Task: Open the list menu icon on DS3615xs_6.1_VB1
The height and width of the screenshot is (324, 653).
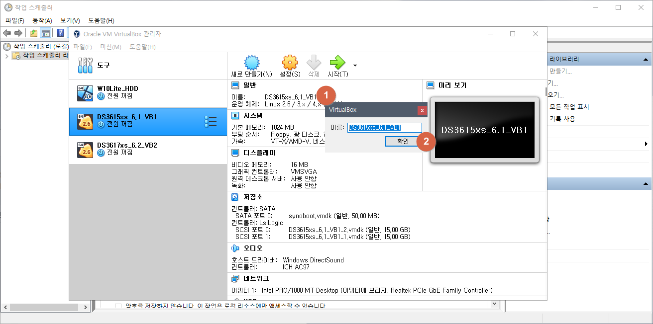Action: pos(211,122)
